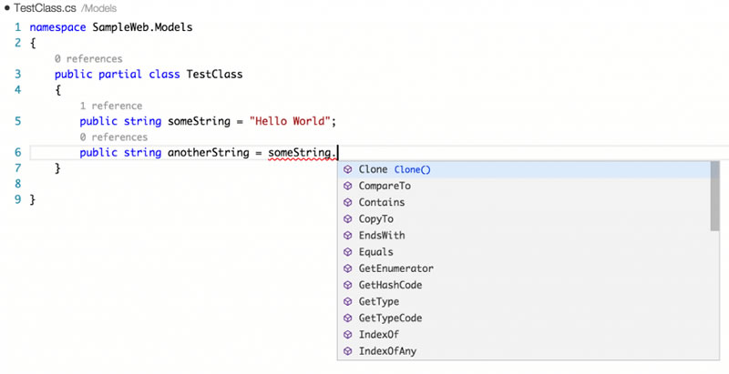Image resolution: width=729 pixels, height=374 pixels.
Task: Open the "1 reference" code lens link
Action: pos(110,106)
